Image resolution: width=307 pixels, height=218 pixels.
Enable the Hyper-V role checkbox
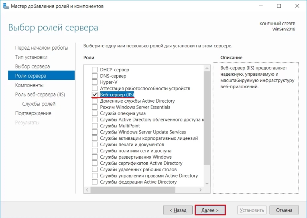95,82
